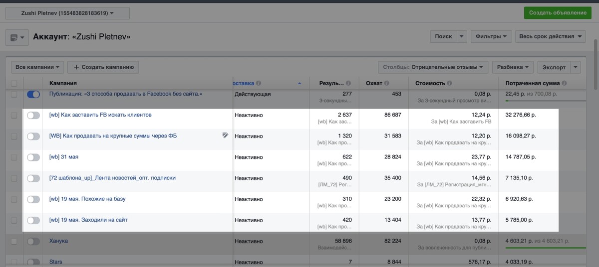Show info icon for the Результаты column
This screenshot has height=267, width=599.
coord(348,83)
